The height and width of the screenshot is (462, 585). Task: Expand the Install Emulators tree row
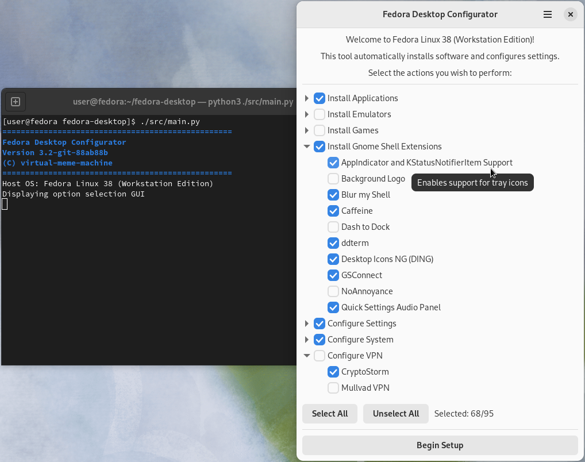click(x=307, y=114)
